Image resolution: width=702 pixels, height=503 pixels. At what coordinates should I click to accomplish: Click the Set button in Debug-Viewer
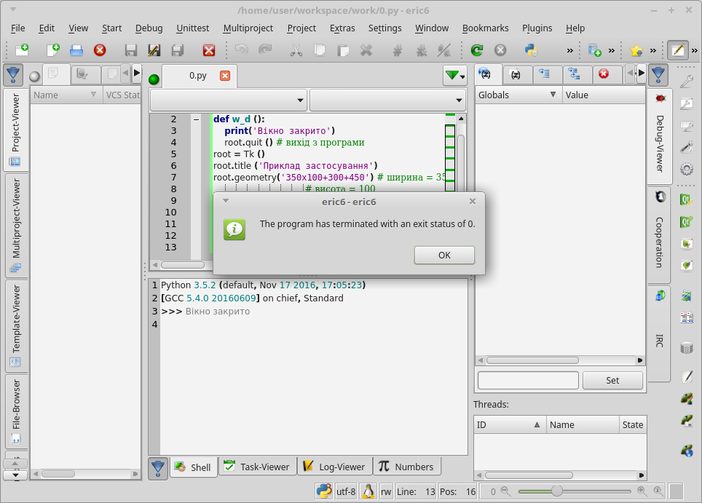click(x=612, y=380)
